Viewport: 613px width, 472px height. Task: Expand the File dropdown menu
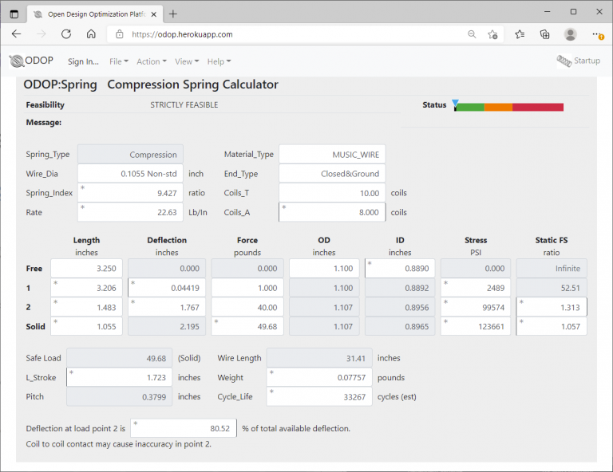[118, 61]
